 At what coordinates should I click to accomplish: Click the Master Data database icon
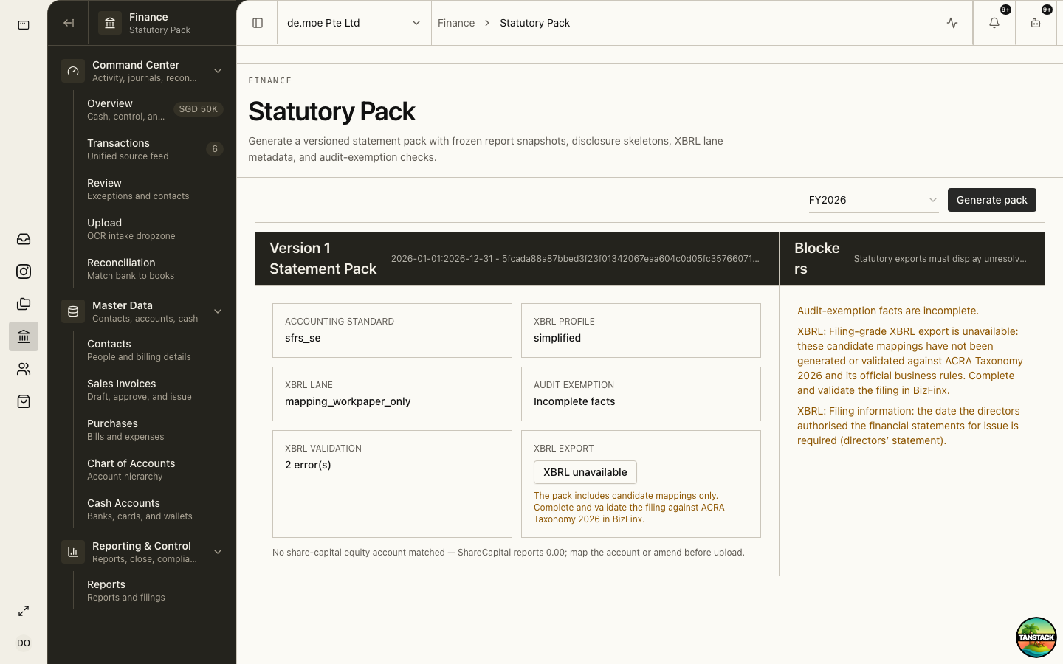click(73, 311)
